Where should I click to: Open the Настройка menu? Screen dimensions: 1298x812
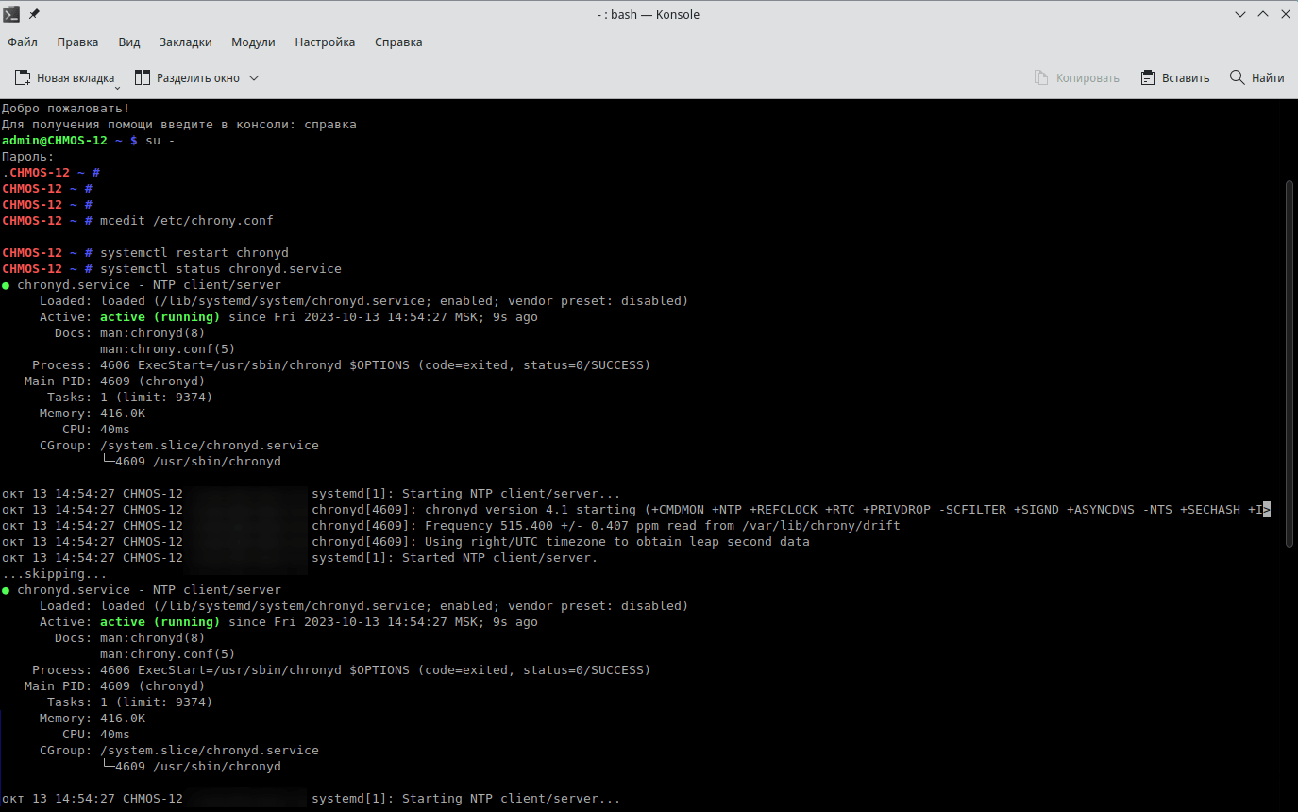325,42
